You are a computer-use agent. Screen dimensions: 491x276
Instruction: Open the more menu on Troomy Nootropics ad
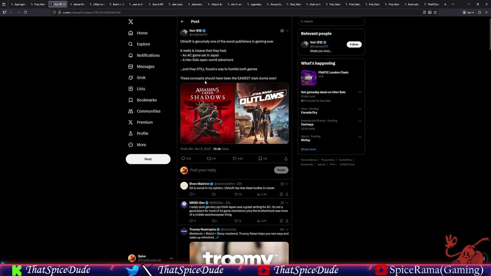tap(287, 230)
